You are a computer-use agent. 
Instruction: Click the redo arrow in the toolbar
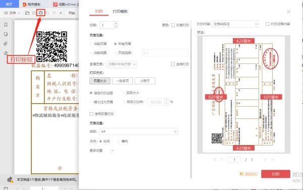coord(54,13)
